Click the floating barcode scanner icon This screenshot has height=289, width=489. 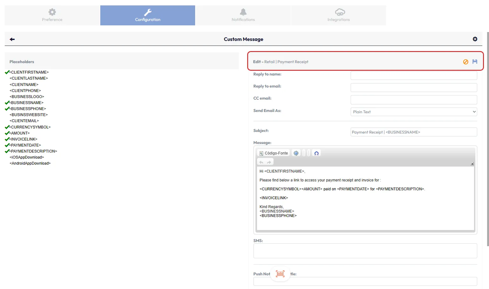(x=280, y=273)
